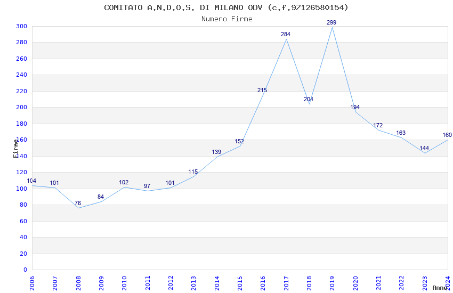Click the data value 160 for 2024
Viewport: 453px width, 293px height.
coord(447,135)
